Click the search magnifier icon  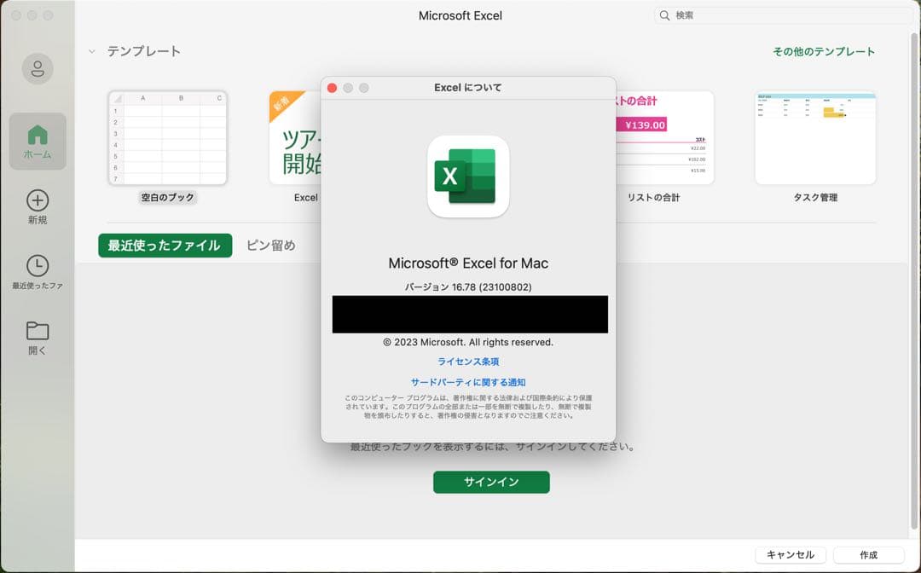[664, 15]
